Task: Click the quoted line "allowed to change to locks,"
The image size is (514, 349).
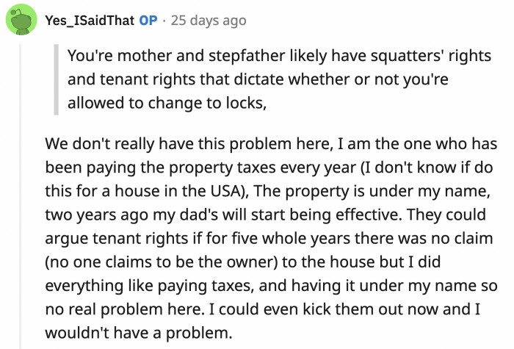Action: coord(167,104)
